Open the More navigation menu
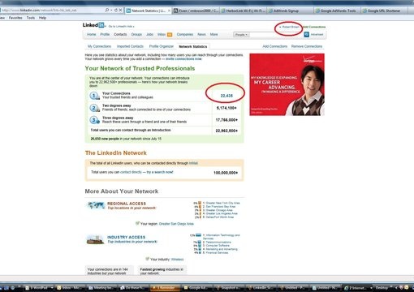Screen dimensions: 414x292 pyautogui.click(x=213, y=35)
